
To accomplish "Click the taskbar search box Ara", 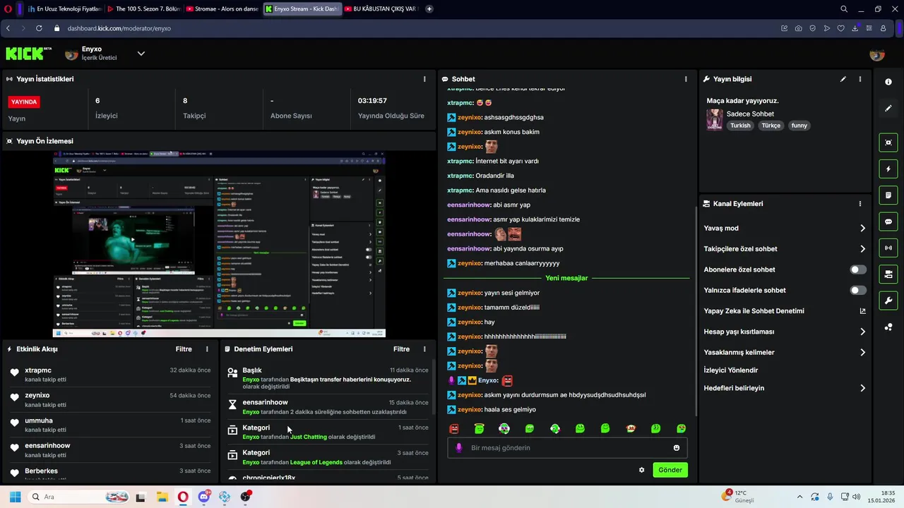I will (x=79, y=497).
